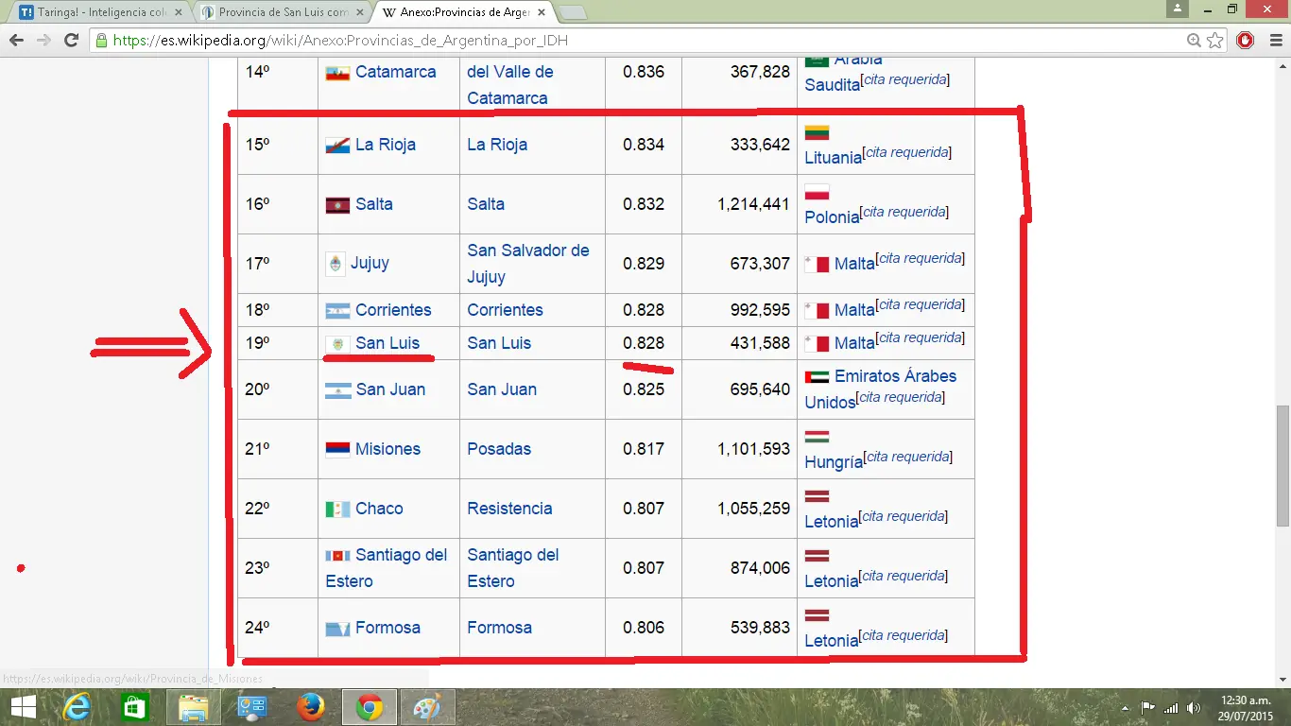Open the Corrientes province link
Viewport: 1291px width, 726px height.
pos(393,310)
